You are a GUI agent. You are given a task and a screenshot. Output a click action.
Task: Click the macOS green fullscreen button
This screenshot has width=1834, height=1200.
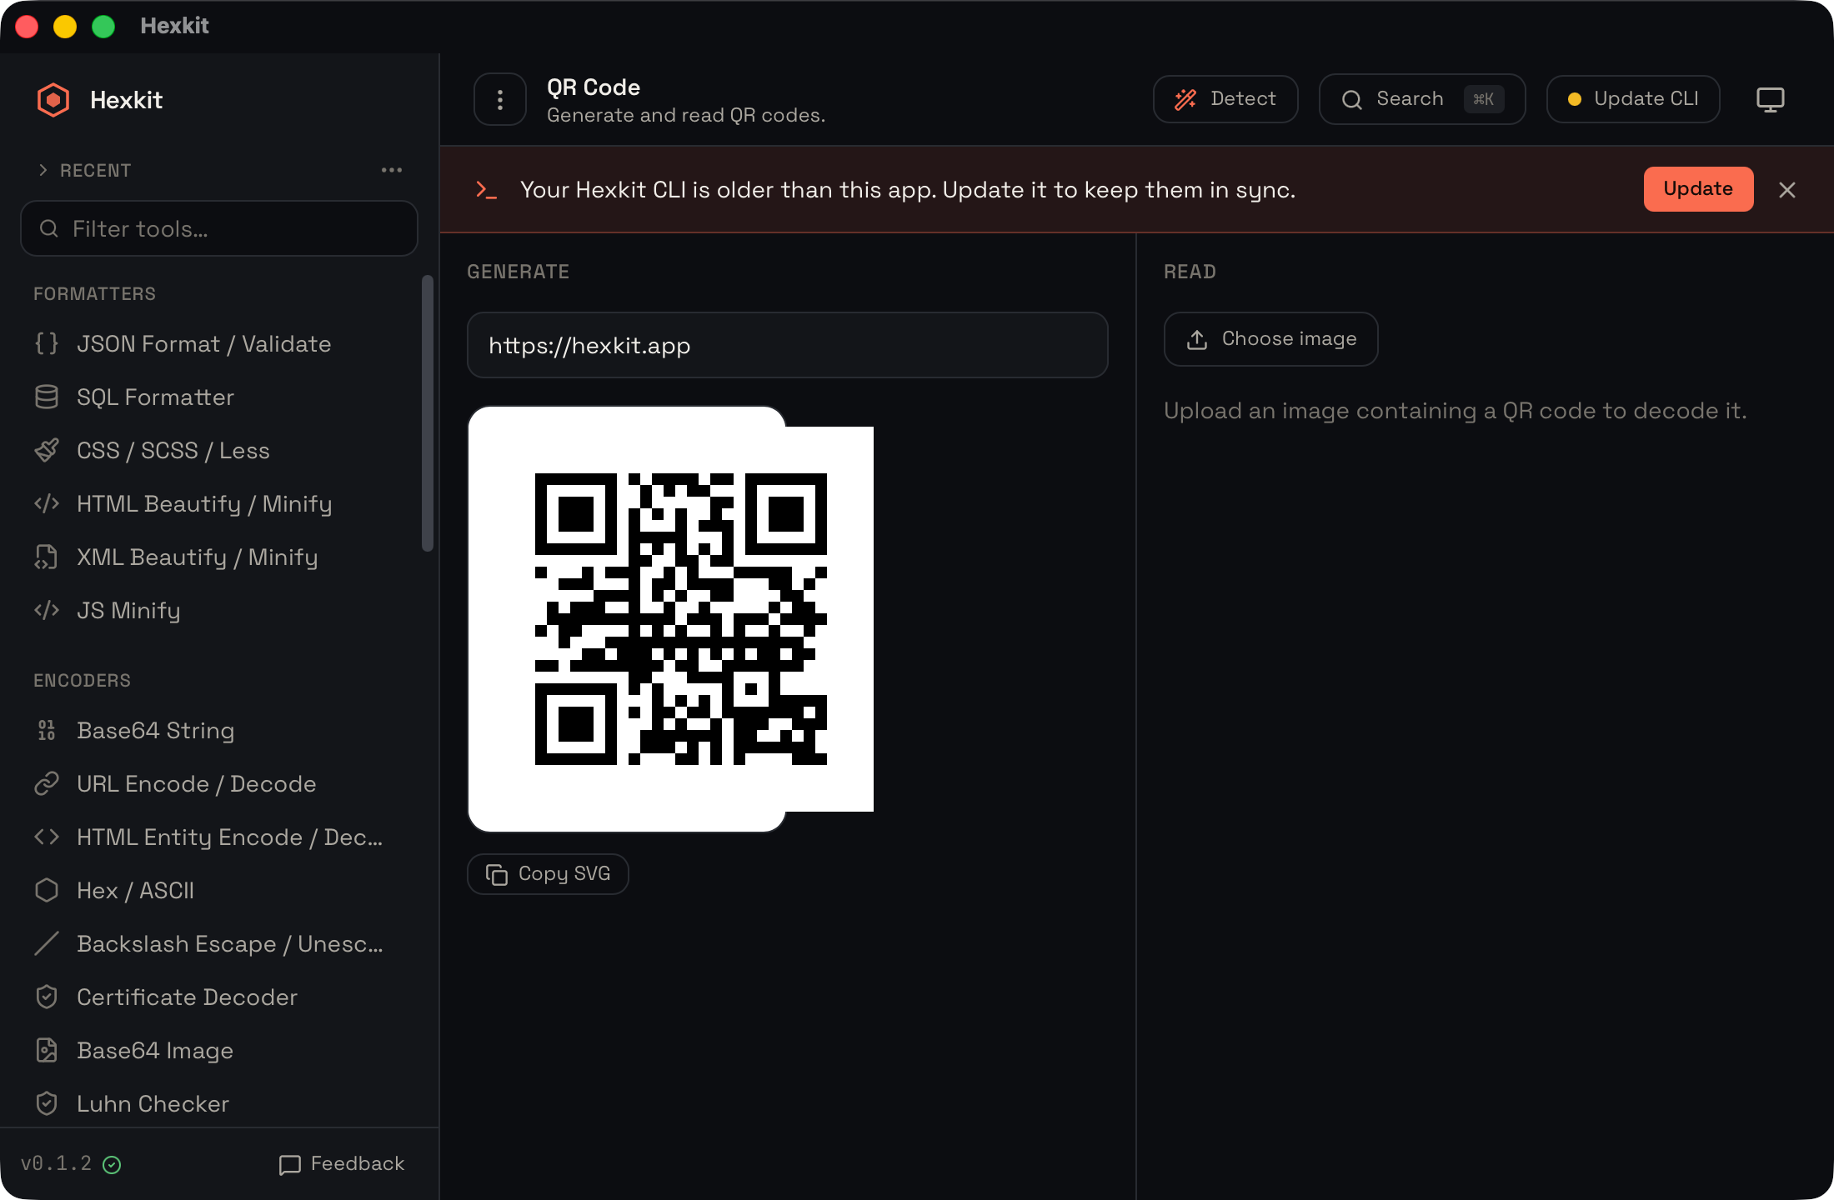point(103,27)
